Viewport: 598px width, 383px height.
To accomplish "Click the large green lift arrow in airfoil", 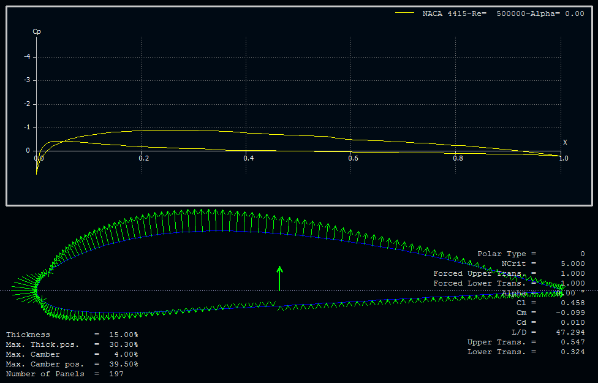I will (x=279, y=278).
